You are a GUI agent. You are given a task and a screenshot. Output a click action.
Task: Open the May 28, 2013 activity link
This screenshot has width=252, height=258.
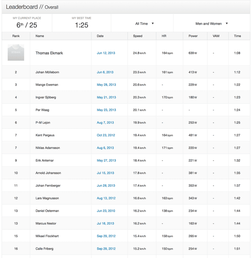click(106, 85)
